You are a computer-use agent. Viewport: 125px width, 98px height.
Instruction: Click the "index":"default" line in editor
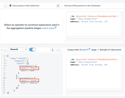19,58
